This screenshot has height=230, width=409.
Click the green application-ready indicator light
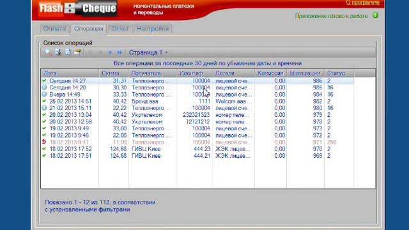coord(375,15)
